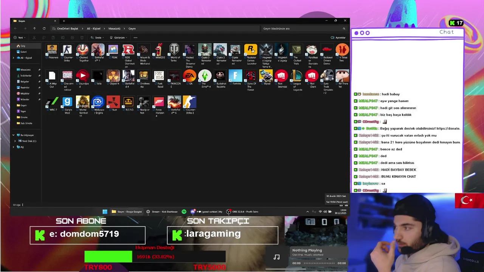Select the Mortal Kombat 11 shortcut
This screenshot has width=484, height=272.
point(82,107)
